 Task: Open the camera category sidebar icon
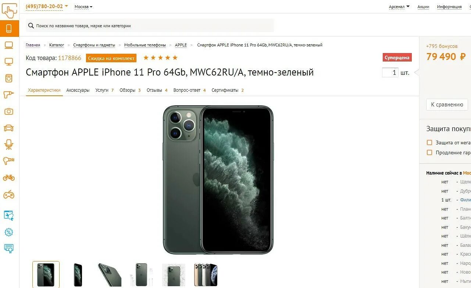click(x=9, y=111)
